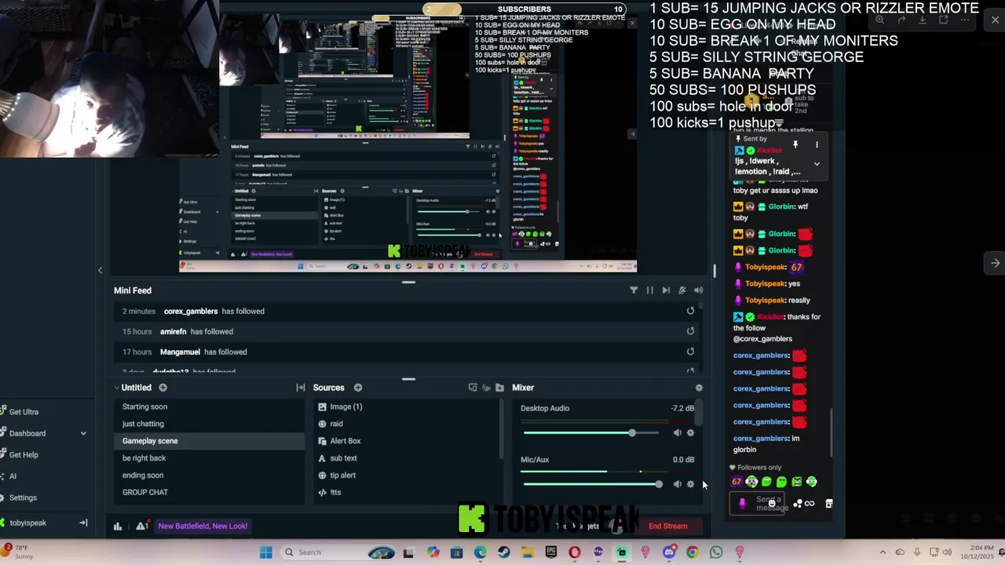Open performance stats bar chart icon
The image size is (1005, 565).
click(x=118, y=527)
